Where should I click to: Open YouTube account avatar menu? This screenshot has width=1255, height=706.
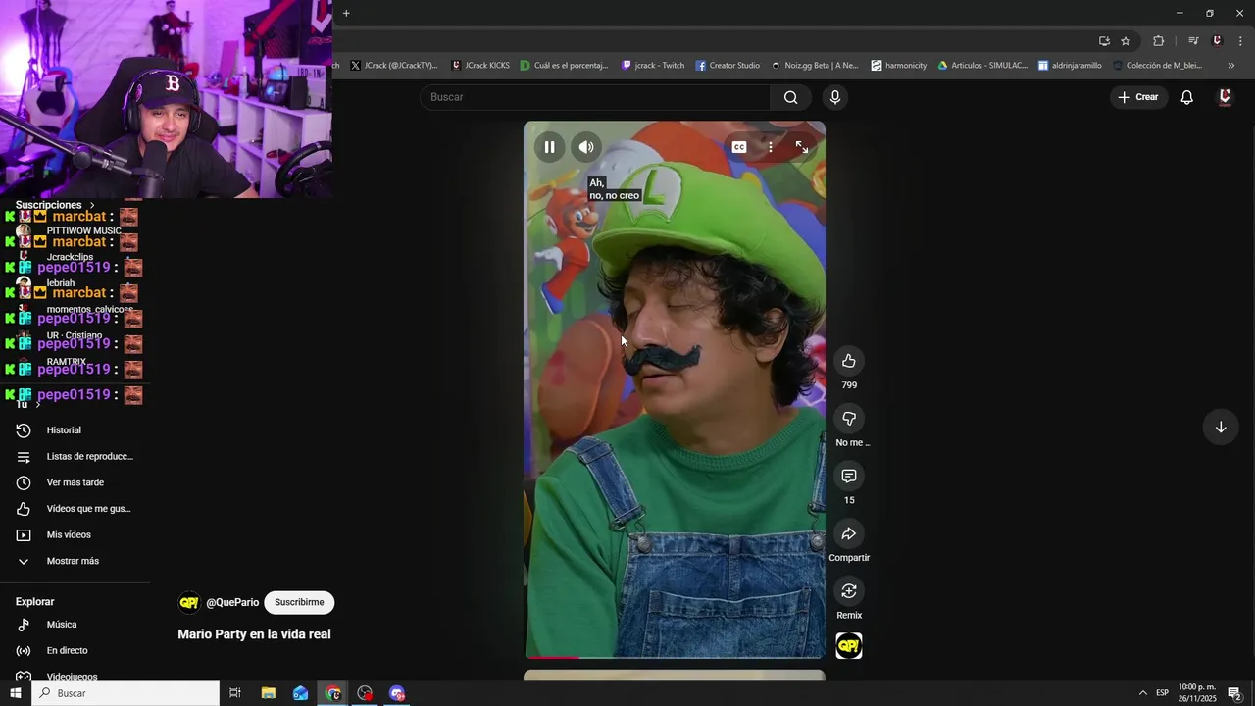1225,97
